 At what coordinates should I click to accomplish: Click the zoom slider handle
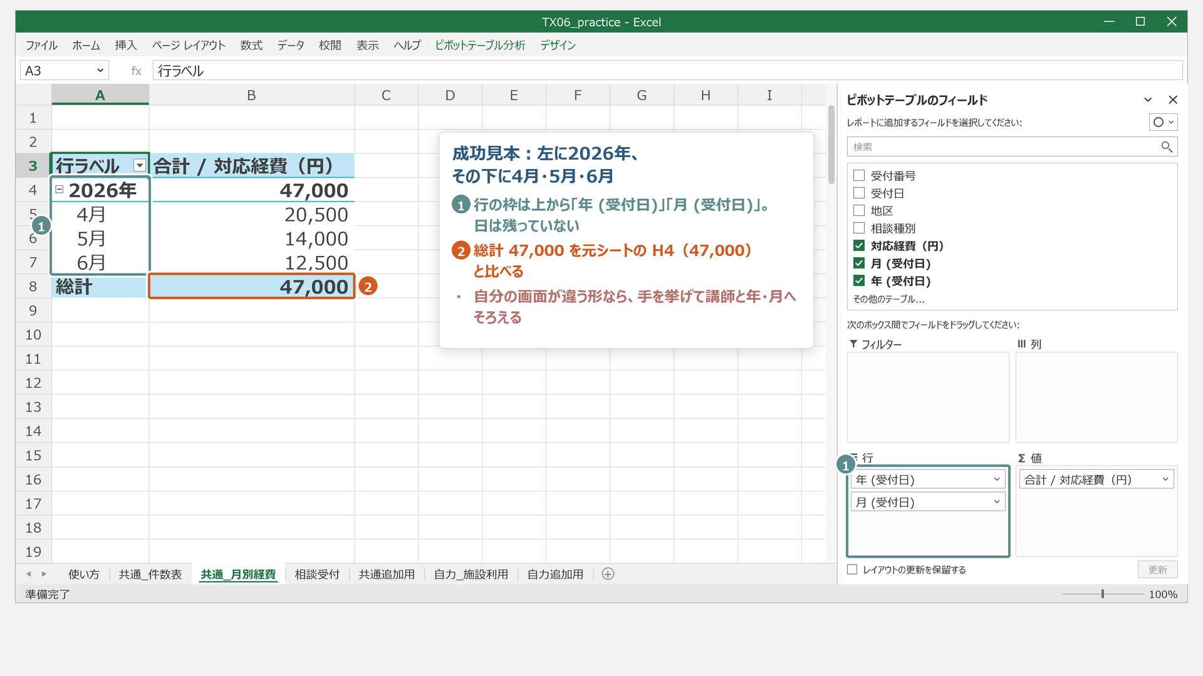point(1103,594)
